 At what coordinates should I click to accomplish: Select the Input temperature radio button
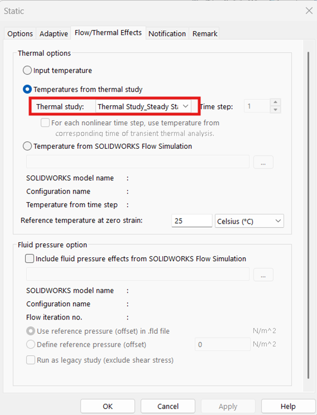pos(27,70)
